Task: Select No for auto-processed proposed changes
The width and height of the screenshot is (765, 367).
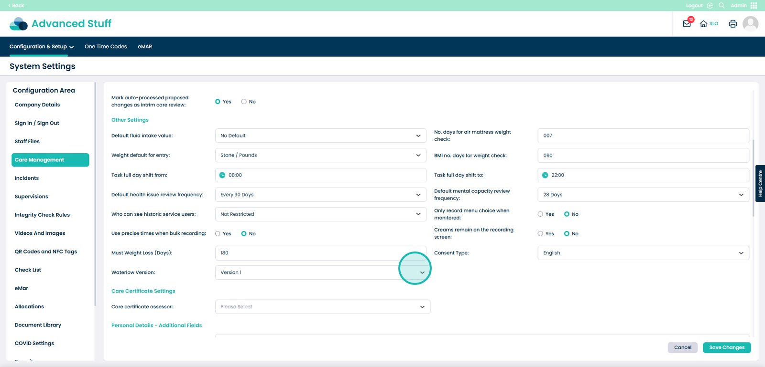Action: 244,102
